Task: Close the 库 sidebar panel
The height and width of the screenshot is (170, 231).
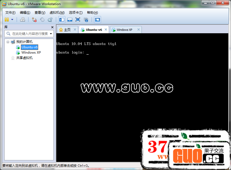Action: [x=52, y=27]
